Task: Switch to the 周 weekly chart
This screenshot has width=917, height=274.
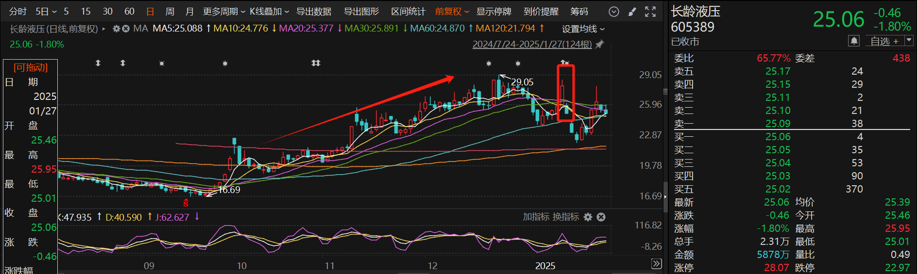Action: (170, 12)
